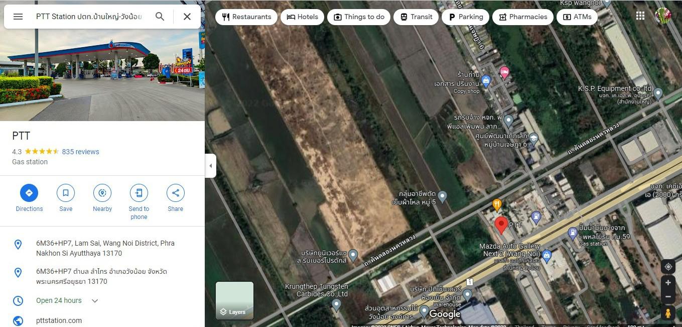Send place to phone
This screenshot has height=327, width=682.
[x=139, y=202]
